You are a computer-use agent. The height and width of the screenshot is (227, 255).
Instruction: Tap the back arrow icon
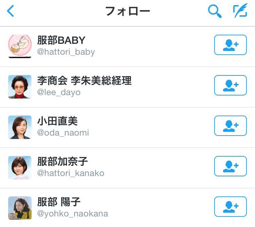(x=11, y=11)
